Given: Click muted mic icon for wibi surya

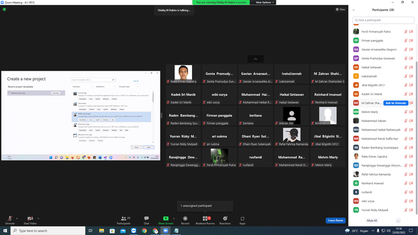Looking at the screenshot, I should (x=406, y=201).
